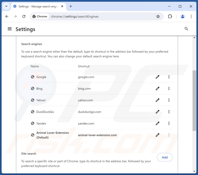Open Settings main menu hamburger icon
The height and width of the screenshot is (175, 198).
[x=10, y=29]
